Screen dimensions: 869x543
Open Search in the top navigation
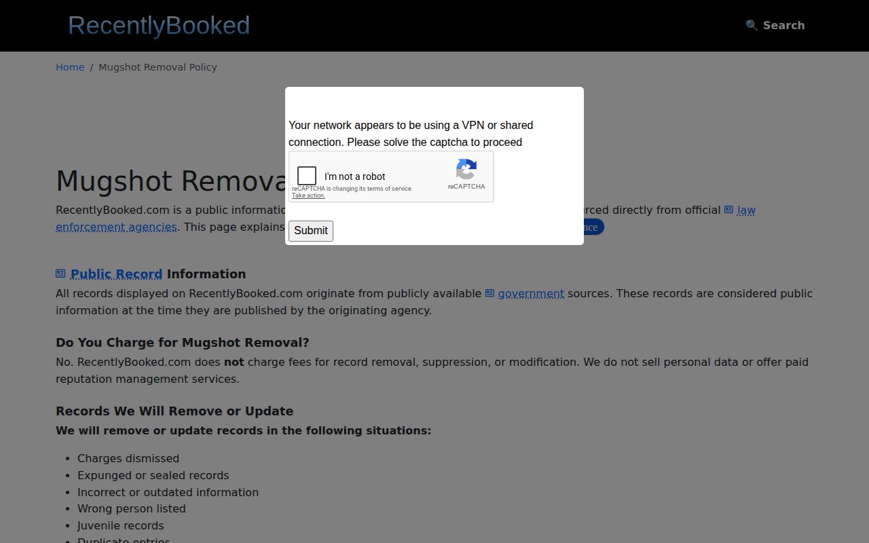click(x=775, y=25)
